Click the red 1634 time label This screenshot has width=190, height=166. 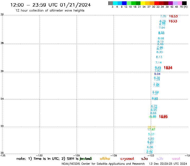pos(168,68)
